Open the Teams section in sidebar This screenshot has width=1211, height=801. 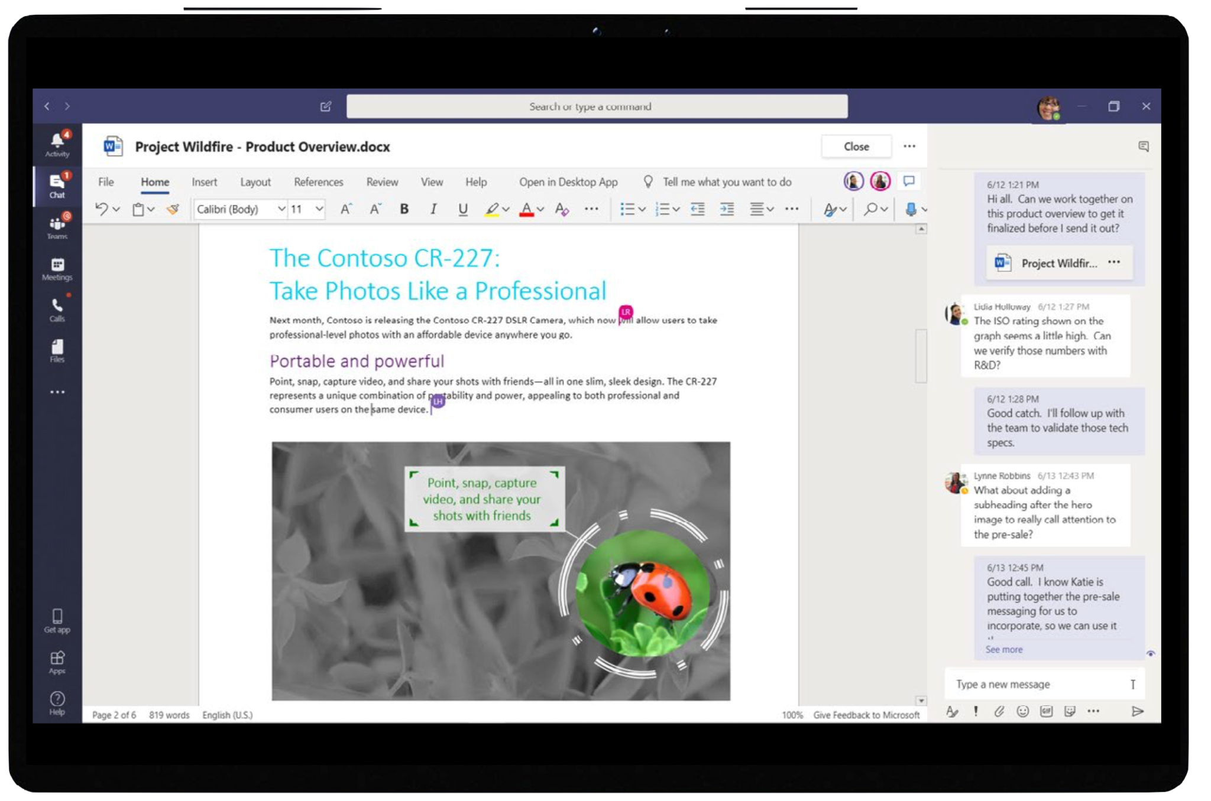(x=57, y=227)
